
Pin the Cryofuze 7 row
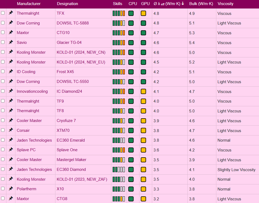pyautogui.click(x=11, y=120)
